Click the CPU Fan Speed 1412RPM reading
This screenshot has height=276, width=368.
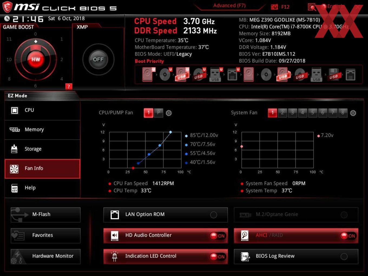coord(163,183)
